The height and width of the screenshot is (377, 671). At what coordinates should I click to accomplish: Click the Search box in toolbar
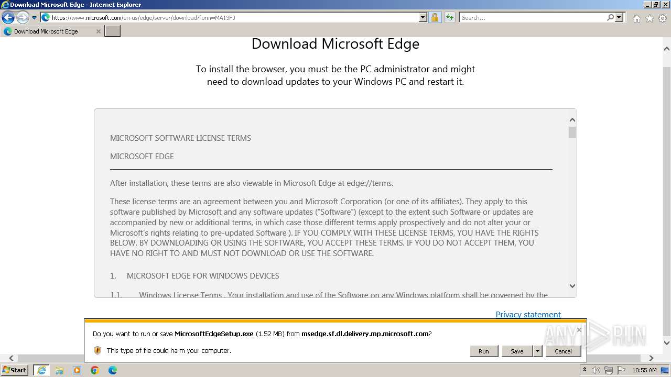[533, 18]
